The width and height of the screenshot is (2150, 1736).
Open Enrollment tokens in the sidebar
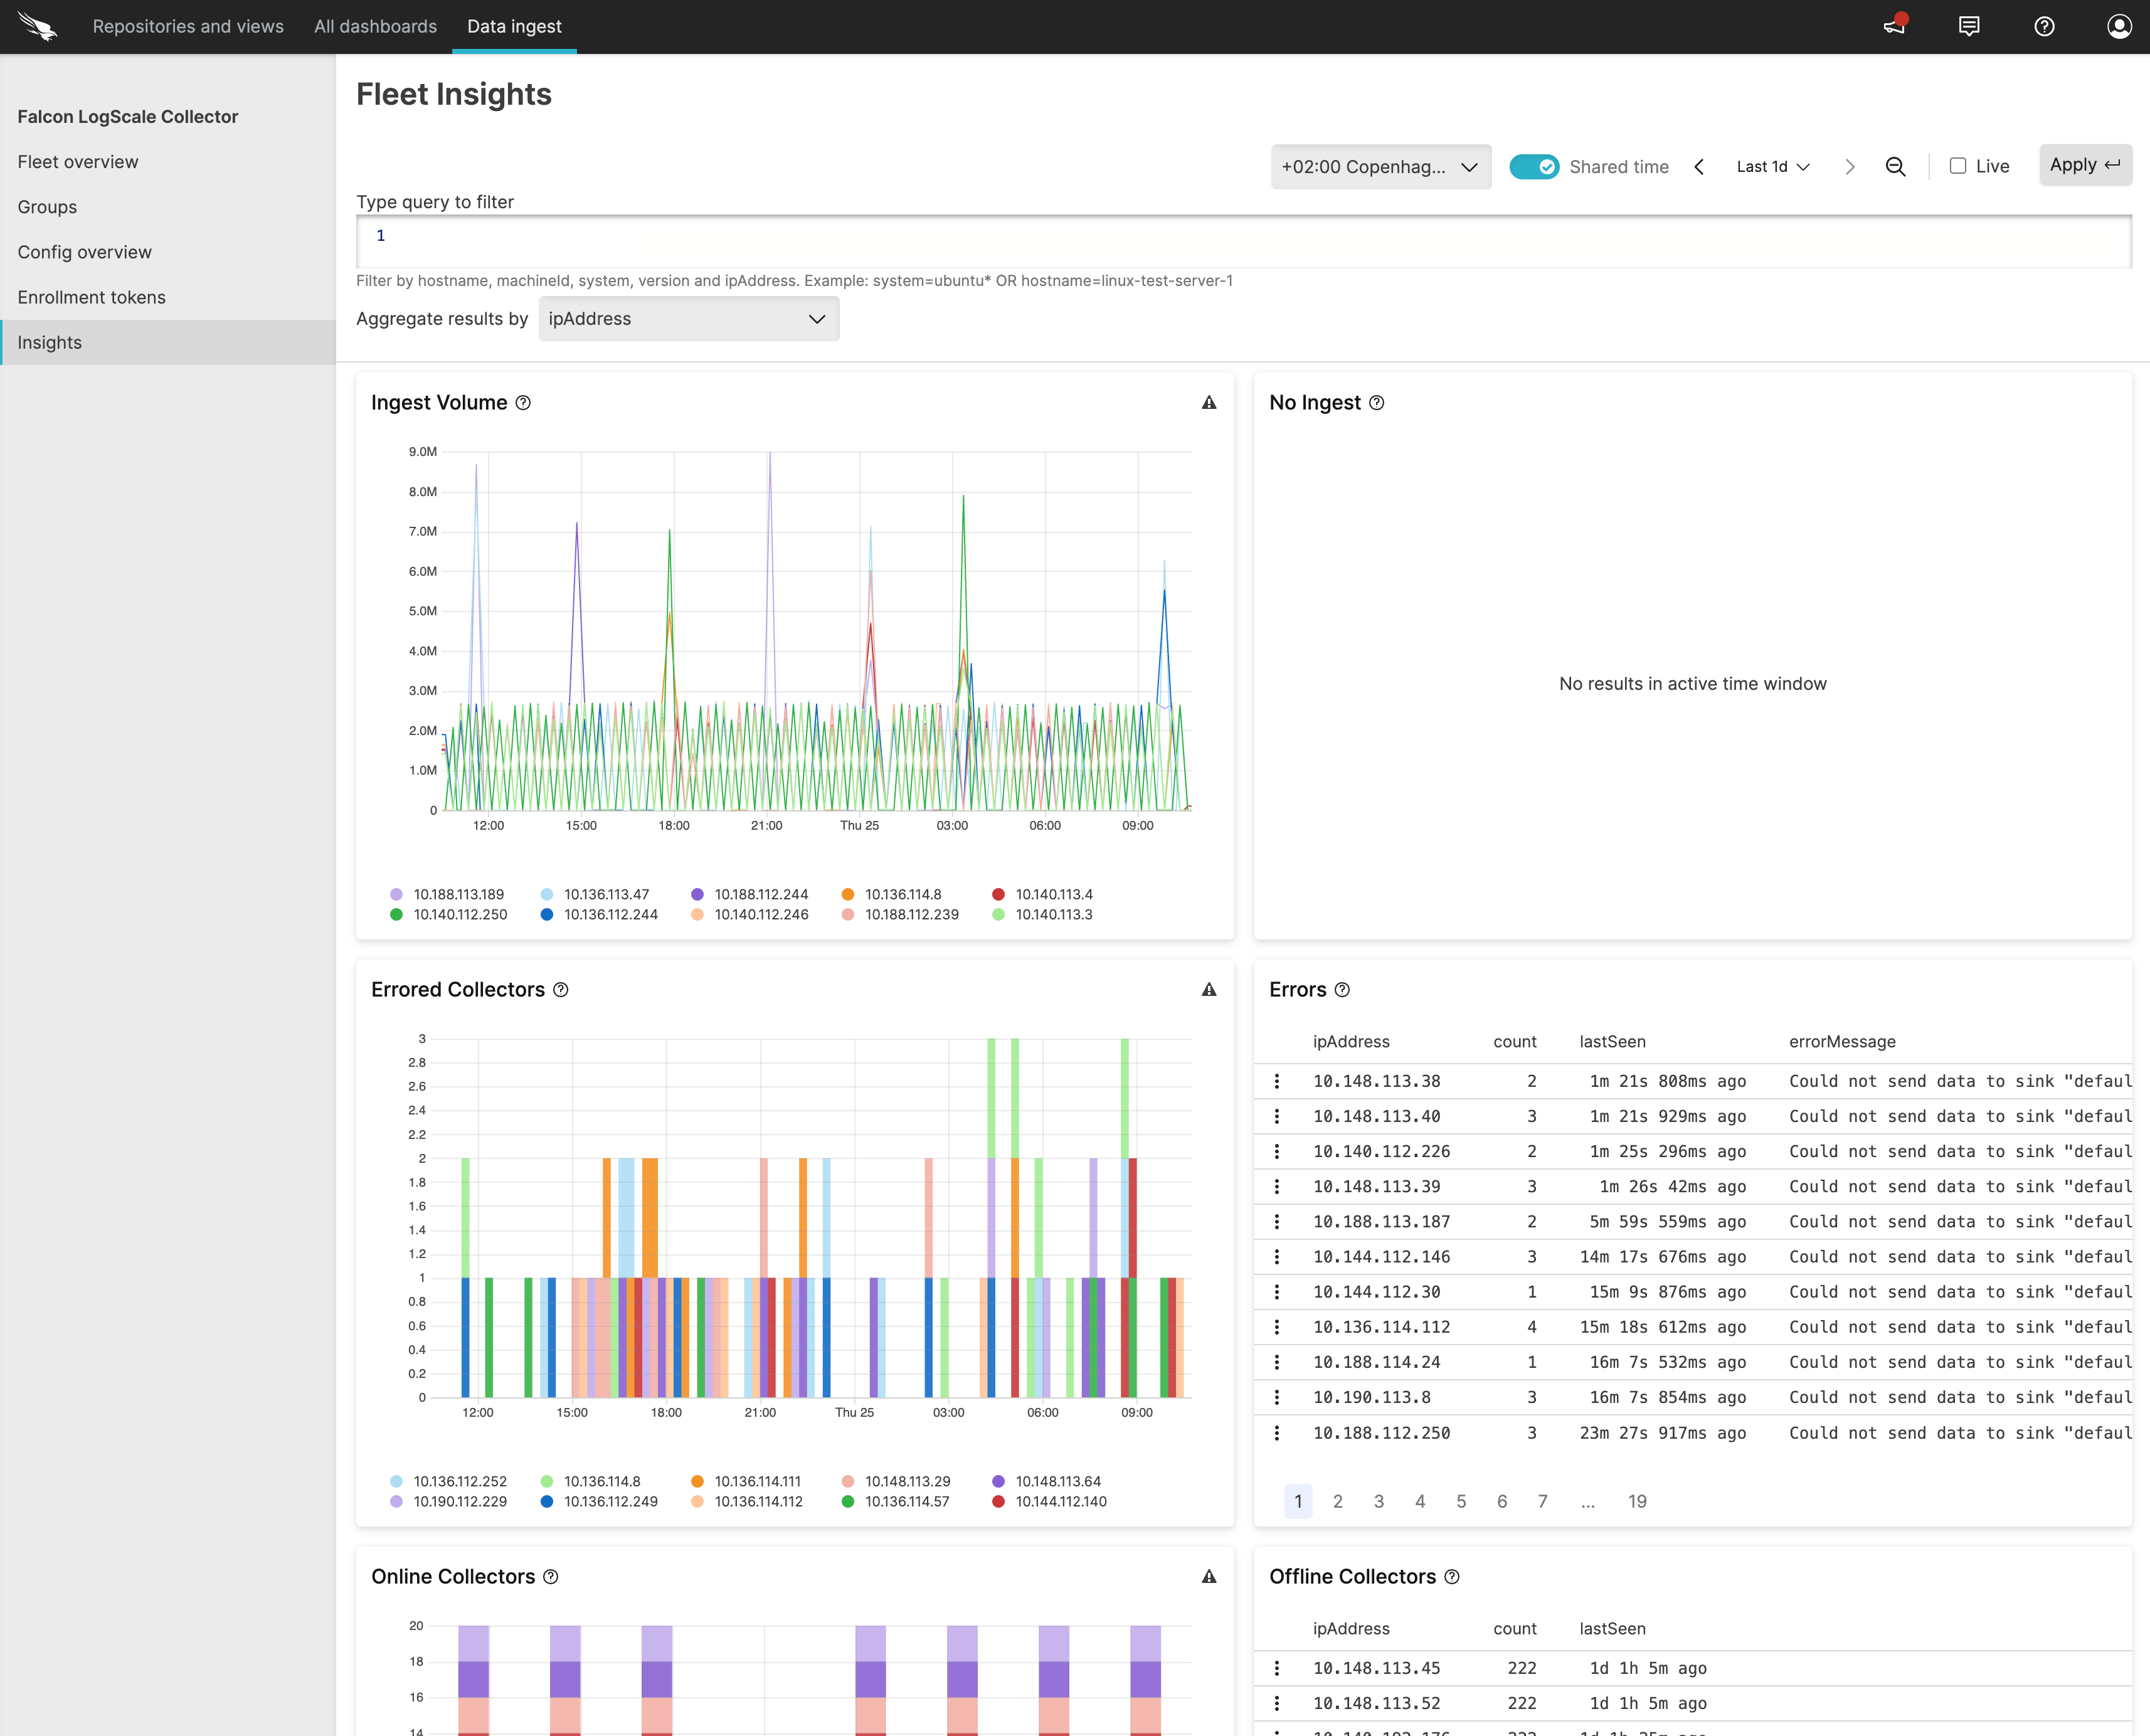click(91, 297)
